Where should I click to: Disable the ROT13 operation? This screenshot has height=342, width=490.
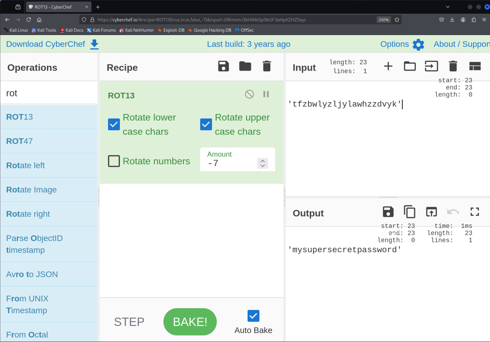pyautogui.click(x=249, y=94)
